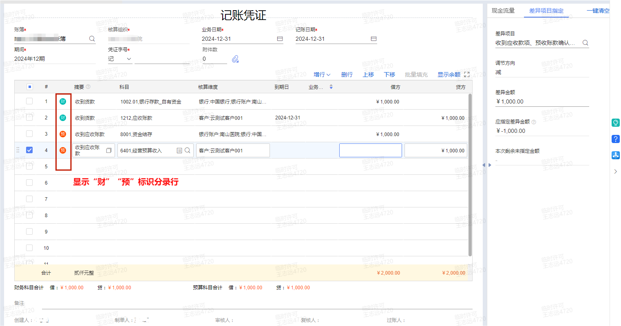Click the 账簿 search magnifier icon
The image size is (621, 326).
click(x=92, y=39)
